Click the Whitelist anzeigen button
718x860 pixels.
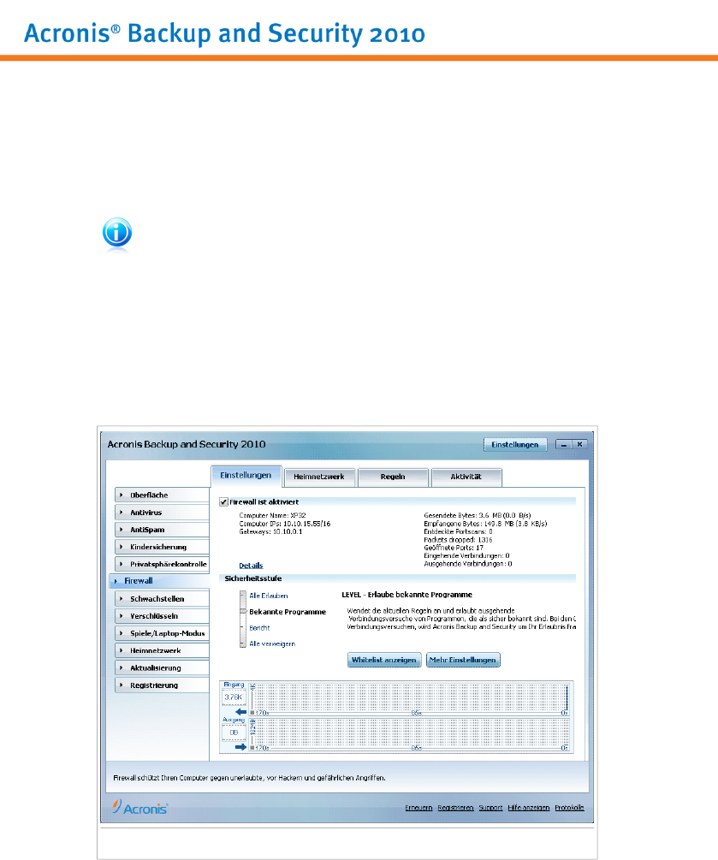(384, 660)
